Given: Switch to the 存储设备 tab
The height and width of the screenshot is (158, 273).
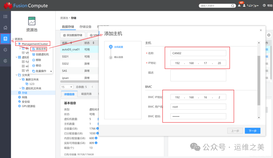Looking at the screenshot, I should coord(85,27).
